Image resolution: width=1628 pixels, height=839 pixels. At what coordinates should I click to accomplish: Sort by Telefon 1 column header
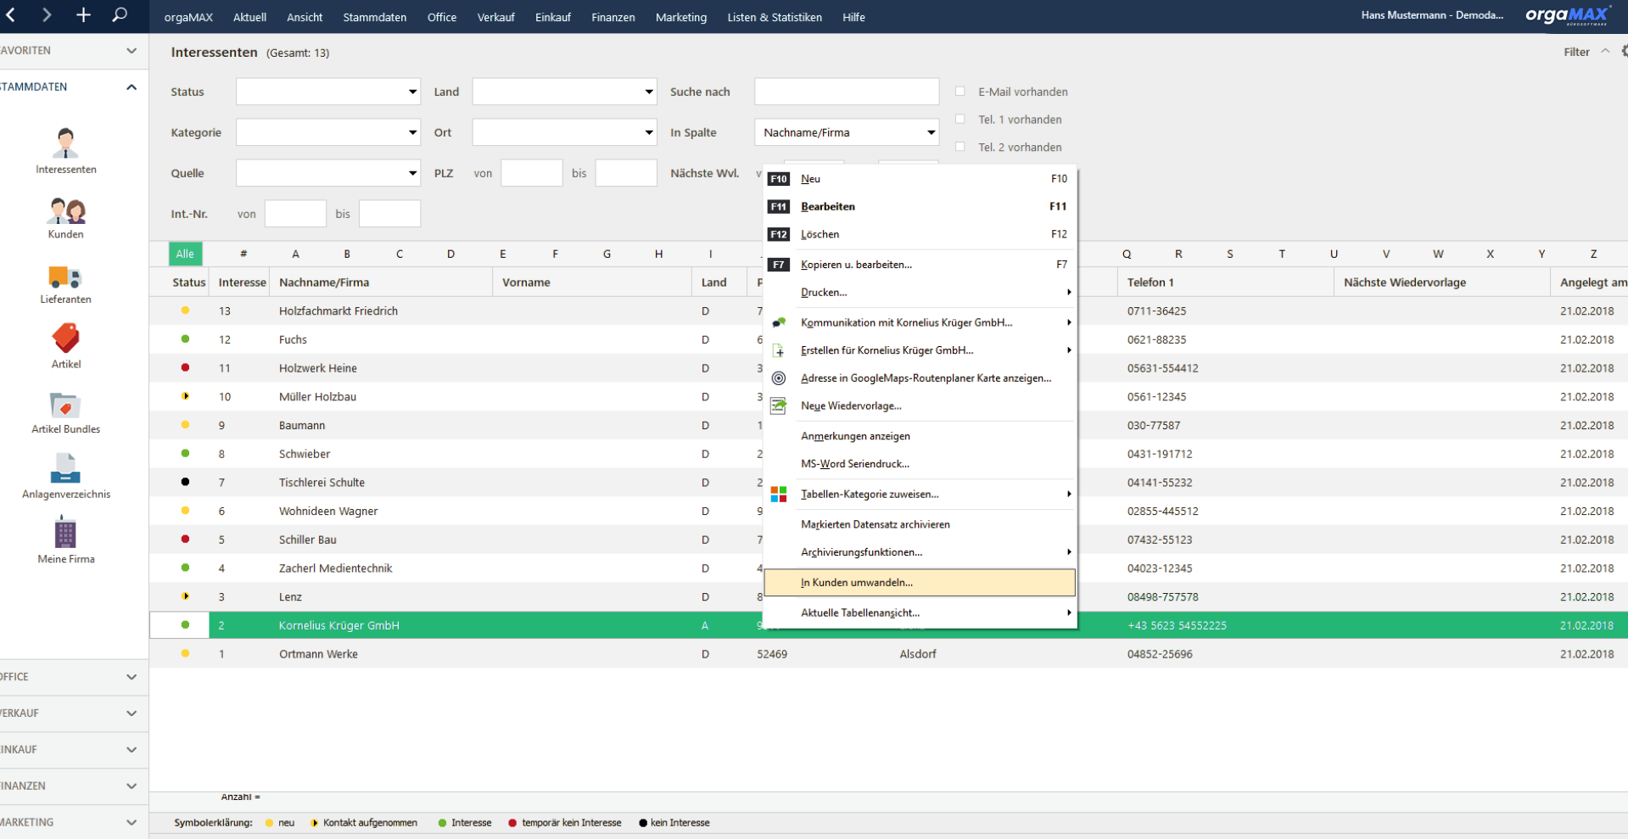1226,282
